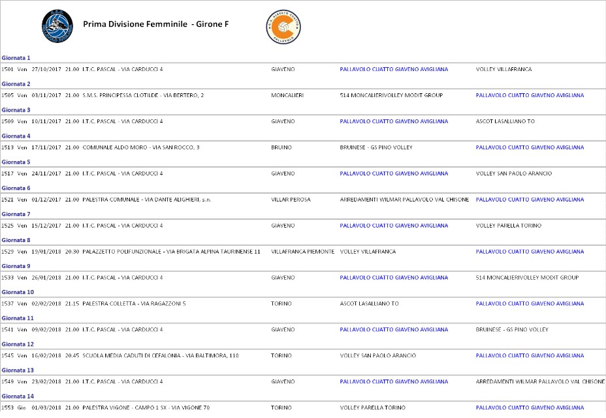Click Pallavolo Cuatto Giaveno Avigliana in match 1553
The height and width of the screenshot is (418, 606).
(x=530, y=408)
